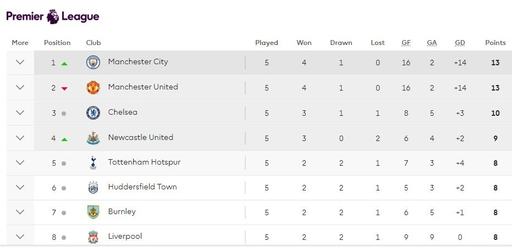Screen dimensions: 512x247
Task: Click the Huddersfield Town club crest
Action: 93,187
